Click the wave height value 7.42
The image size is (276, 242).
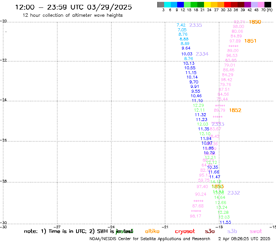click(x=181, y=25)
